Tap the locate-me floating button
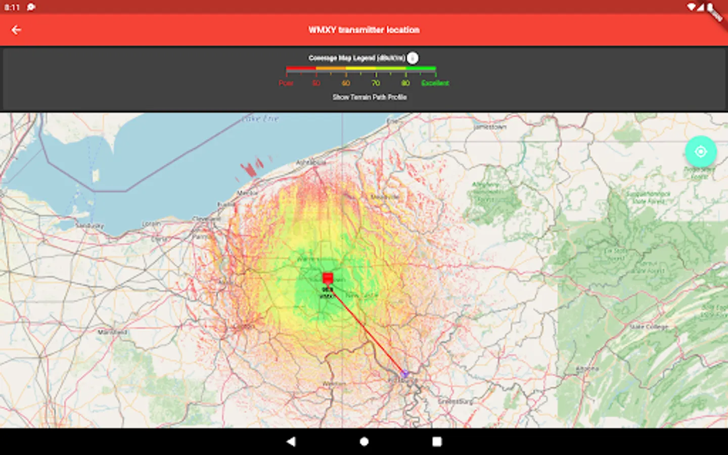728x455 pixels. pos(701,151)
